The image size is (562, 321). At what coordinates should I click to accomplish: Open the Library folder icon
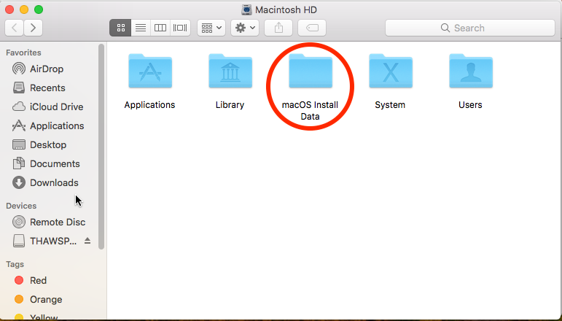tap(230, 71)
